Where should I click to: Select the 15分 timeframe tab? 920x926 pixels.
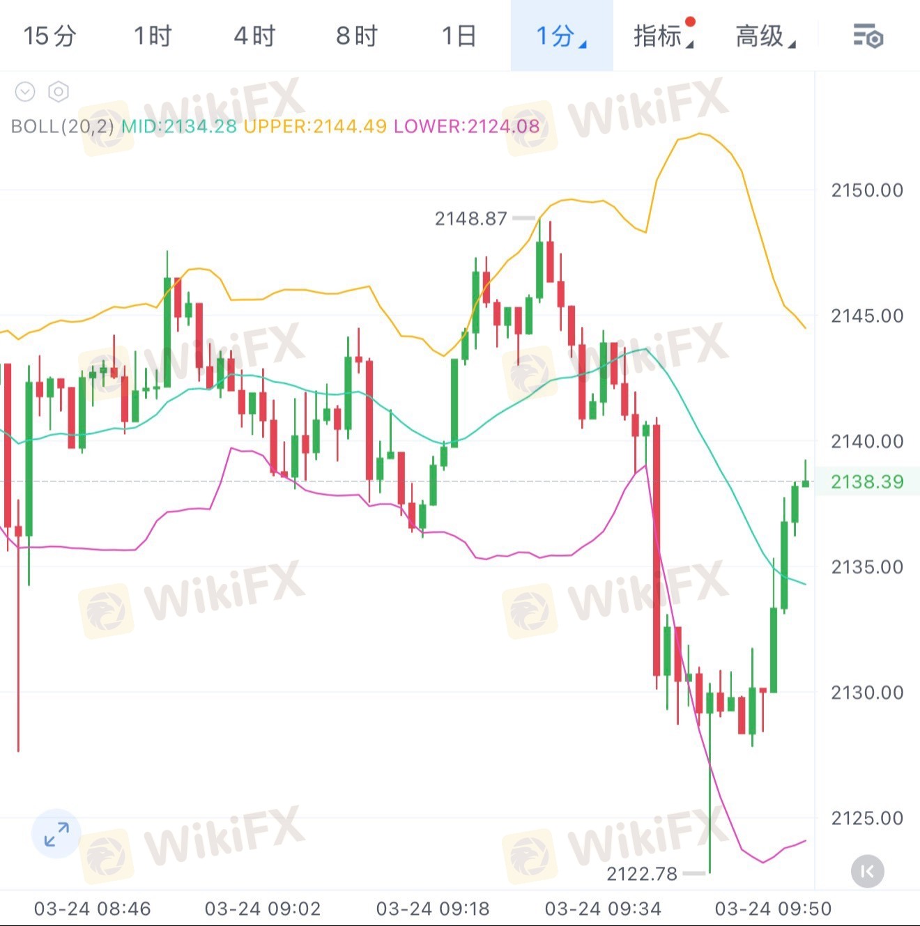[49, 36]
